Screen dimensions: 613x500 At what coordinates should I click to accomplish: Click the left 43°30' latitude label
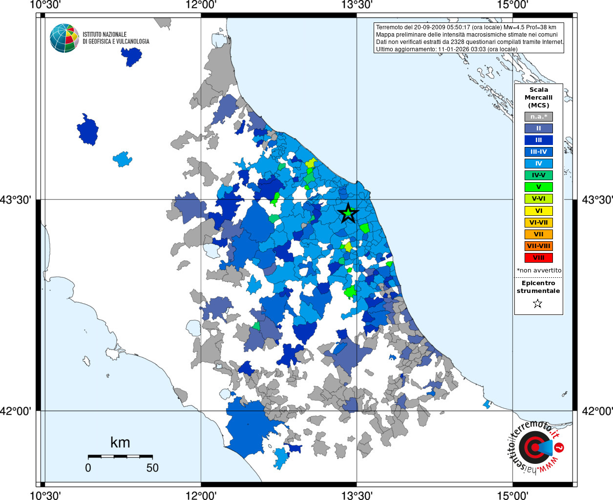tap(15, 200)
